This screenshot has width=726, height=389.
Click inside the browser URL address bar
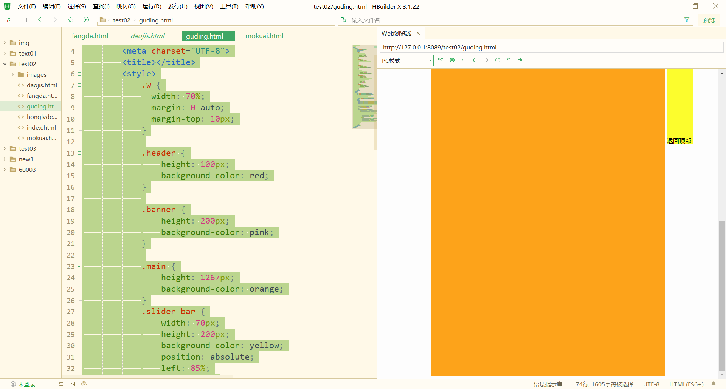[x=492, y=47]
